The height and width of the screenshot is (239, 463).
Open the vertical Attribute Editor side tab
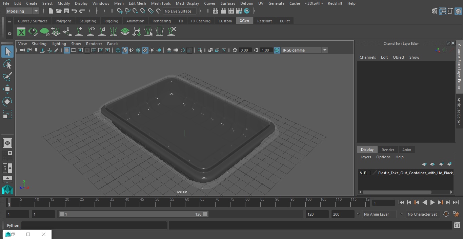(x=459, y=111)
